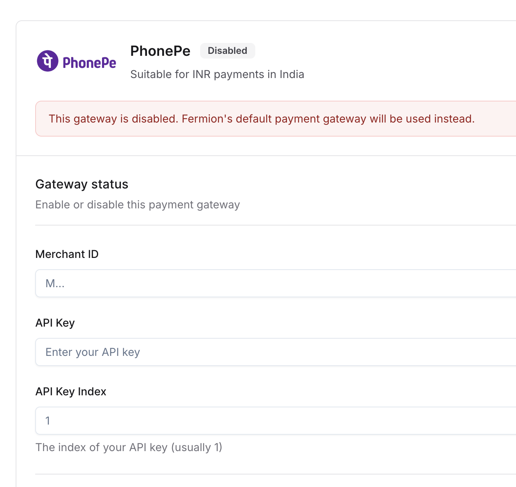Screen dimensions: 516x487
Task: Click 'Enable or disable this payment gateway' description
Action: 138,205
